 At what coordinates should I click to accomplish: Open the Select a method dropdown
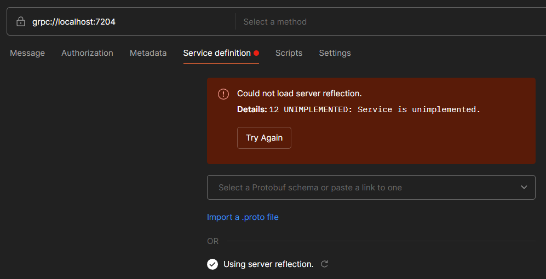click(383, 22)
